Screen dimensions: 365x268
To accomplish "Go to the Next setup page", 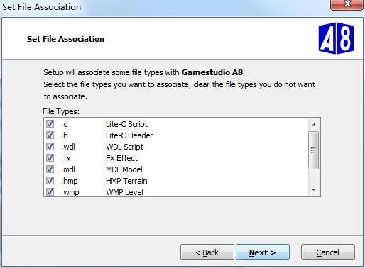I will pos(263,252).
